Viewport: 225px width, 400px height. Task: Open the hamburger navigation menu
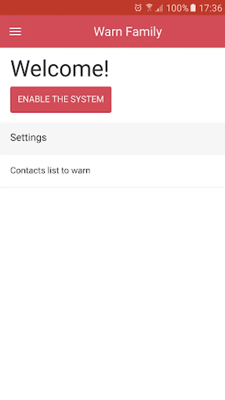point(15,32)
